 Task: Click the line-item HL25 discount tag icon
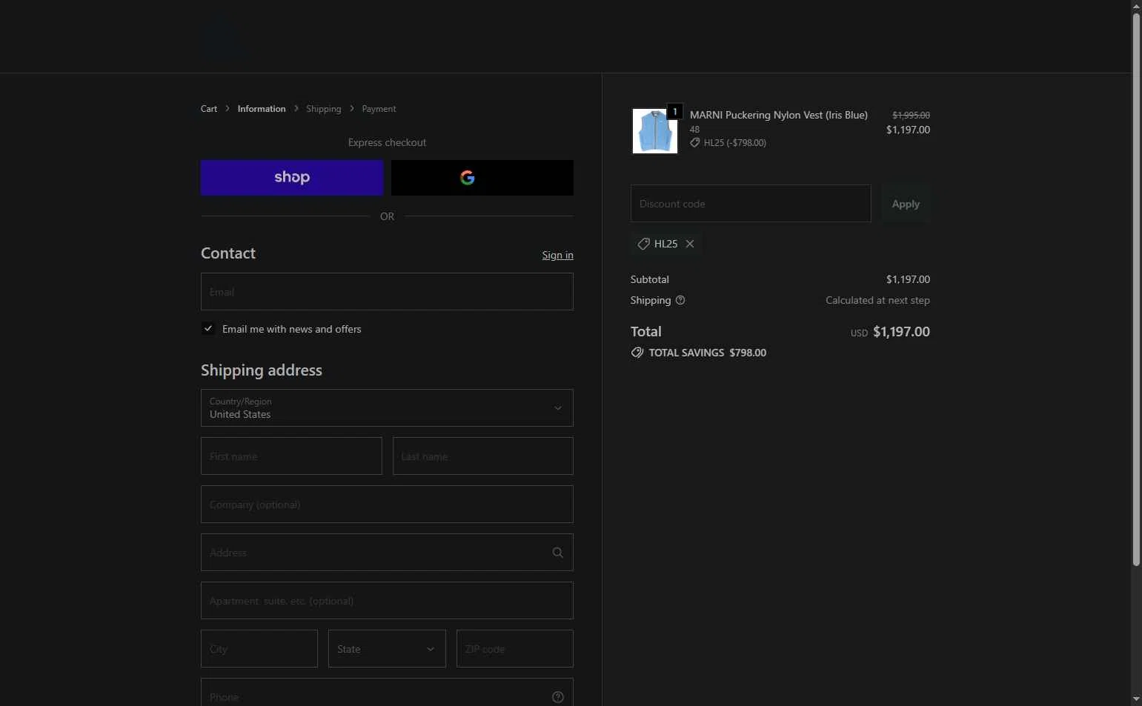pos(694,142)
